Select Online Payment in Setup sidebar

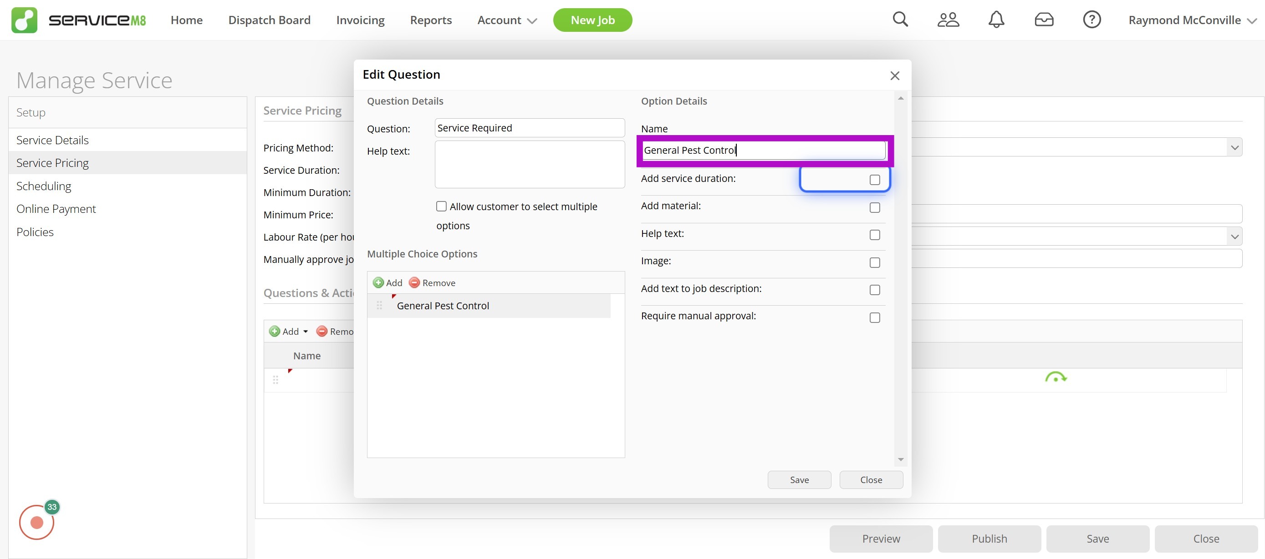(128, 209)
